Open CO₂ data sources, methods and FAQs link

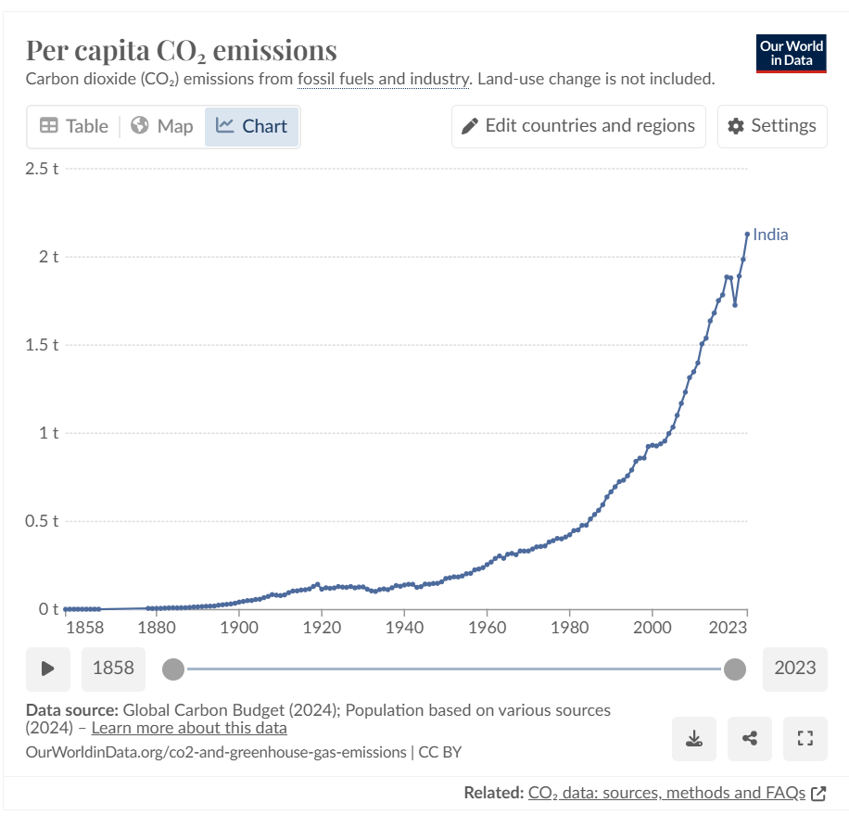pyautogui.click(x=666, y=793)
